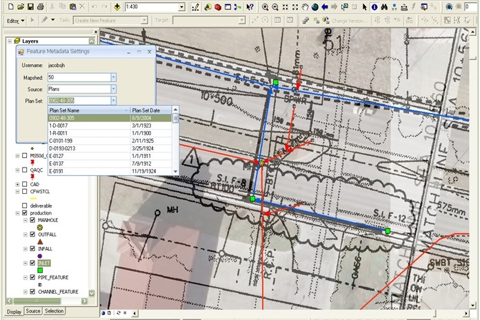Select plan set C-0101-199 row
The height and width of the screenshot is (320, 480).
pyautogui.click(x=110, y=141)
